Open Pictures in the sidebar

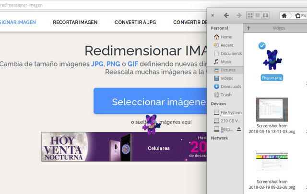point(225,70)
